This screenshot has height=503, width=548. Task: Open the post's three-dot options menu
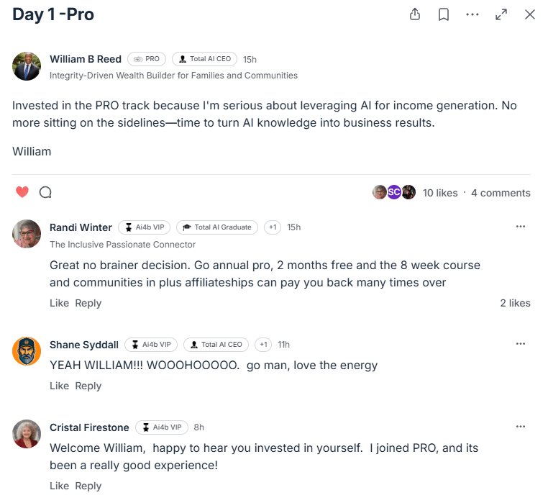pyautogui.click(x=472, y=14)
